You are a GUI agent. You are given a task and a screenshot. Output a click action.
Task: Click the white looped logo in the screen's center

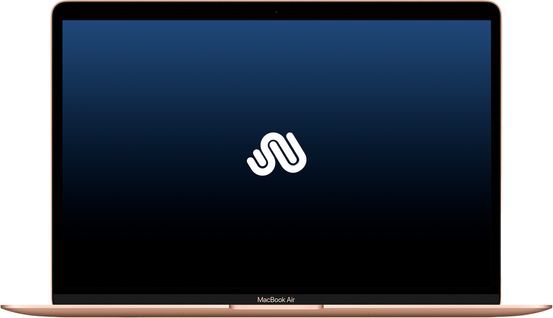[276, 154]
